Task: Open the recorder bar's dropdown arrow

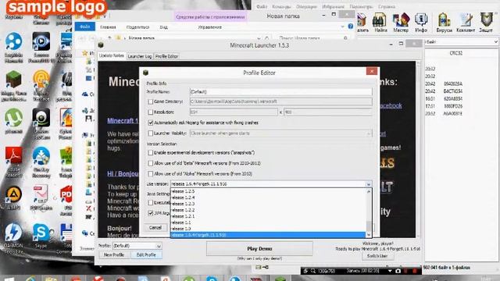Action: [390, 271]
